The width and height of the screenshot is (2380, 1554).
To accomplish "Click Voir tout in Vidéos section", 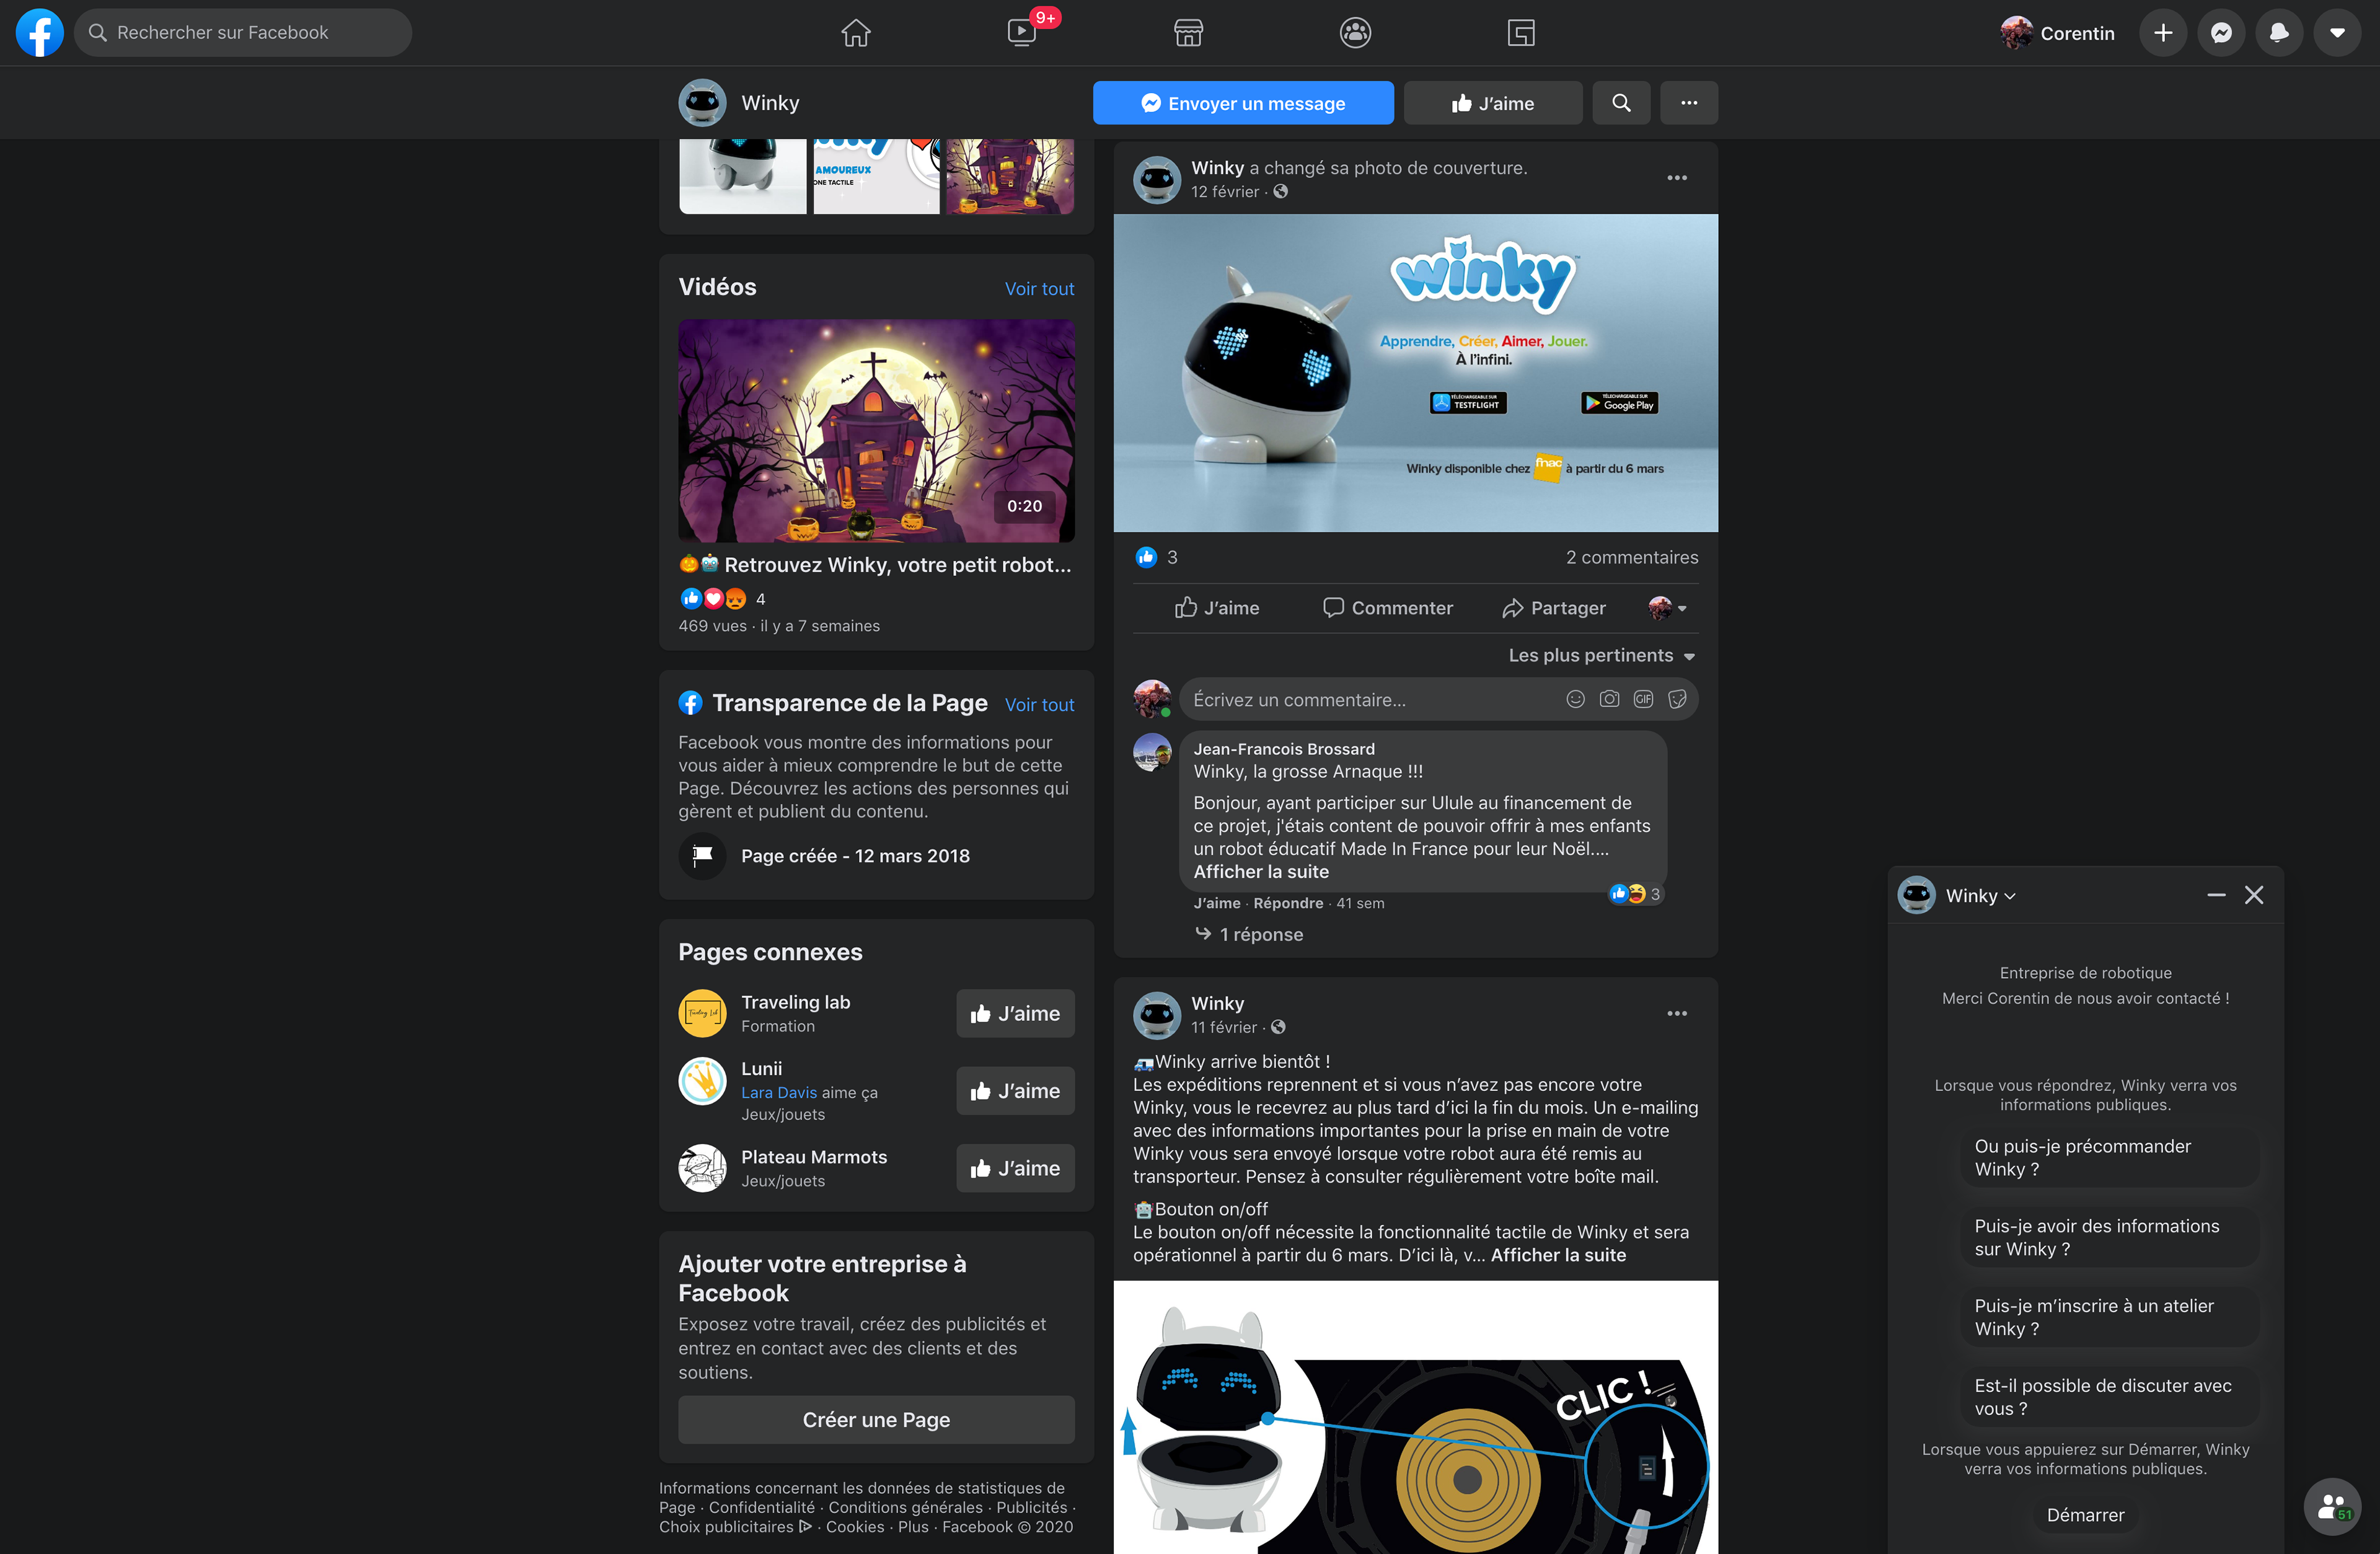I will (1039, 289).
